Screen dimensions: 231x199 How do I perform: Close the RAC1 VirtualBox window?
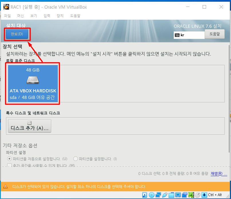pos(221,7)
